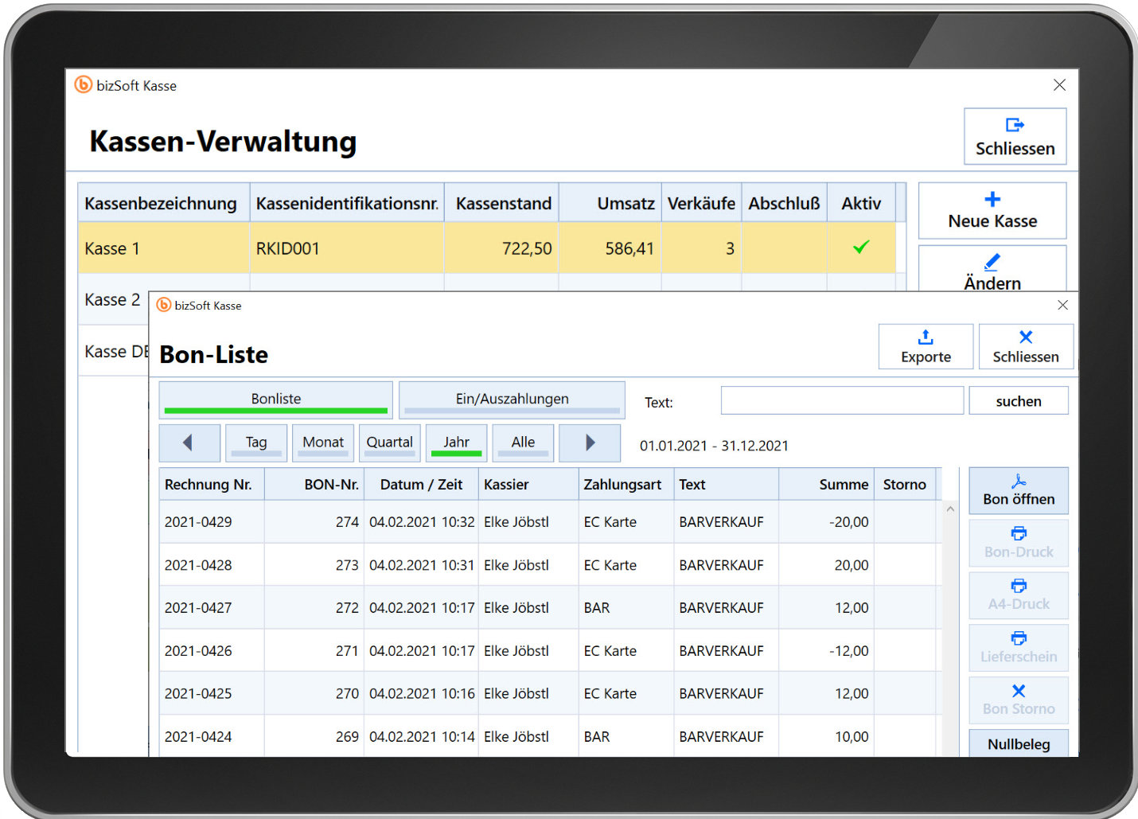1138x819 pixels.
Task: Sort by Kassenidentifikationsnr. column header
Action: pos(347,203)
